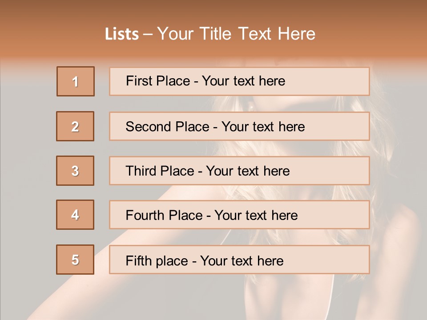Select the 'Your Title Text Here' heading text
Viewport: 427px width, 320px height.
(x=236, y=34)
